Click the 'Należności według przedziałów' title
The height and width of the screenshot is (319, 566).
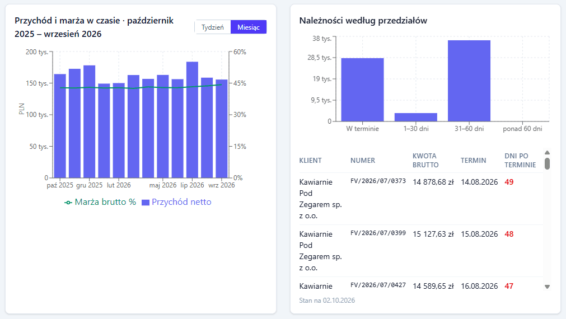pyautogui.click(x=363, y=21)
